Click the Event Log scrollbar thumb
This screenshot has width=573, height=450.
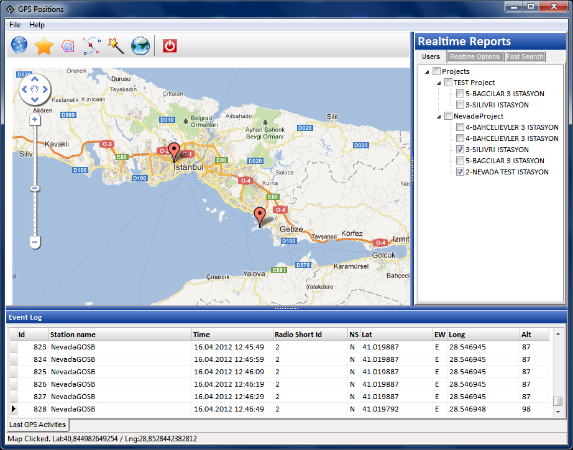(558, 401)
